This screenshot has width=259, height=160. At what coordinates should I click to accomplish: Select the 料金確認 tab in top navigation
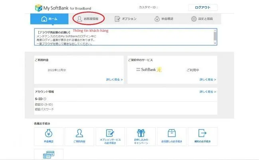point(164,19)
